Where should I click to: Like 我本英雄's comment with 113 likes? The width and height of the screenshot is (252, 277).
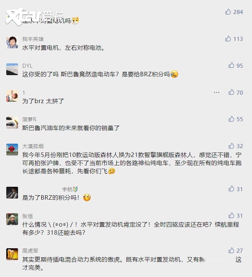[228, 39]
